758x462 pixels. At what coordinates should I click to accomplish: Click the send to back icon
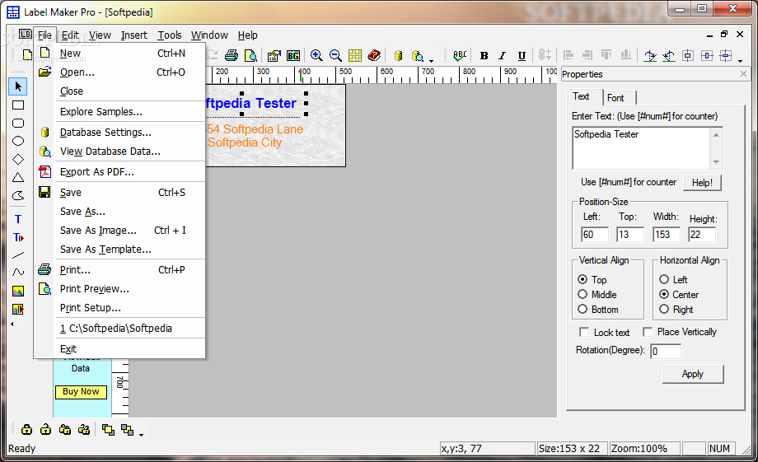click(x=127, y=429)
